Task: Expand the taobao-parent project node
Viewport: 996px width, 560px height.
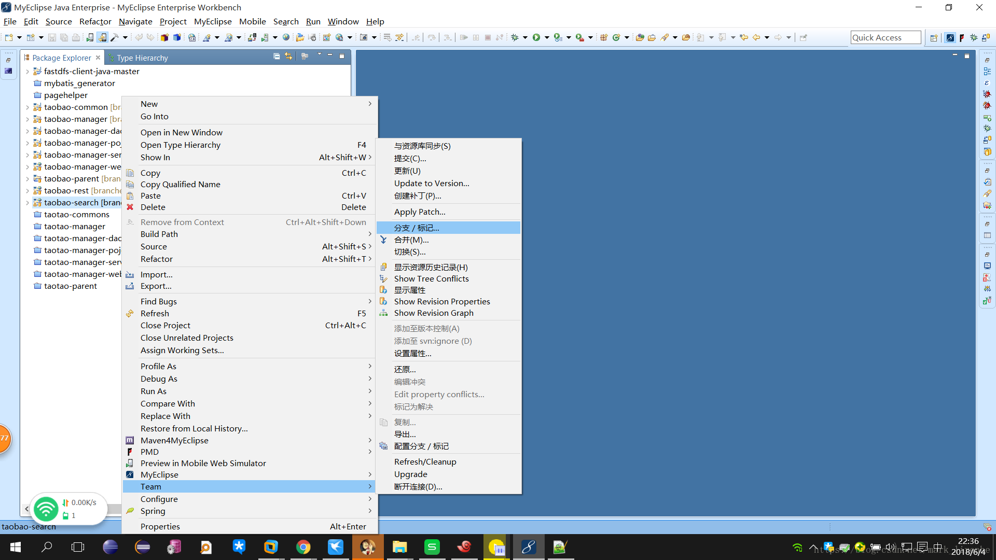Action: pyautogui.click(x=27, y=179)
